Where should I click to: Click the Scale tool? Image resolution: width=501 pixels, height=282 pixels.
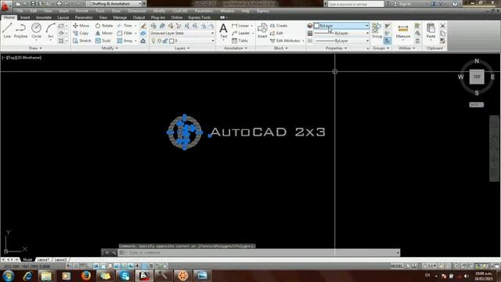point(103,41)
